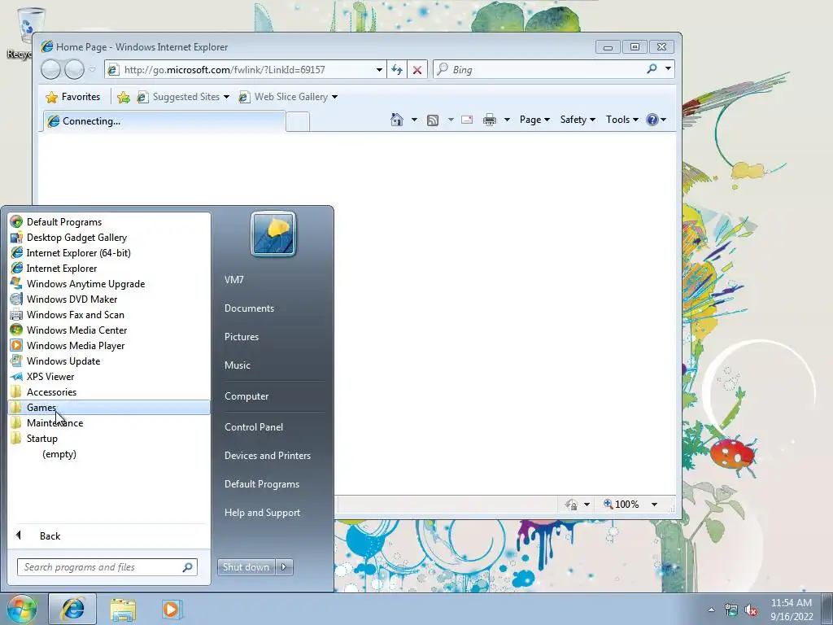Expand the Accessories folder
Image resolution: width=833 pixels, height=625 pixels.
109,391
